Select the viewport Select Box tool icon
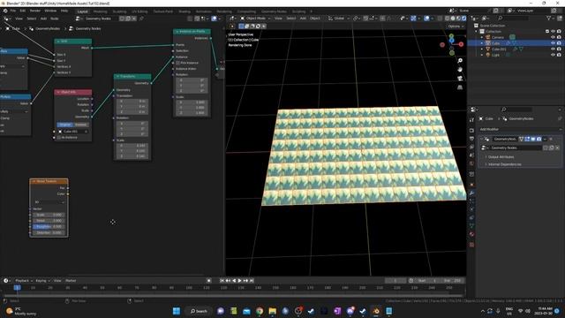Viewport: 565px width, 318px height. click(x=241, y=26)
